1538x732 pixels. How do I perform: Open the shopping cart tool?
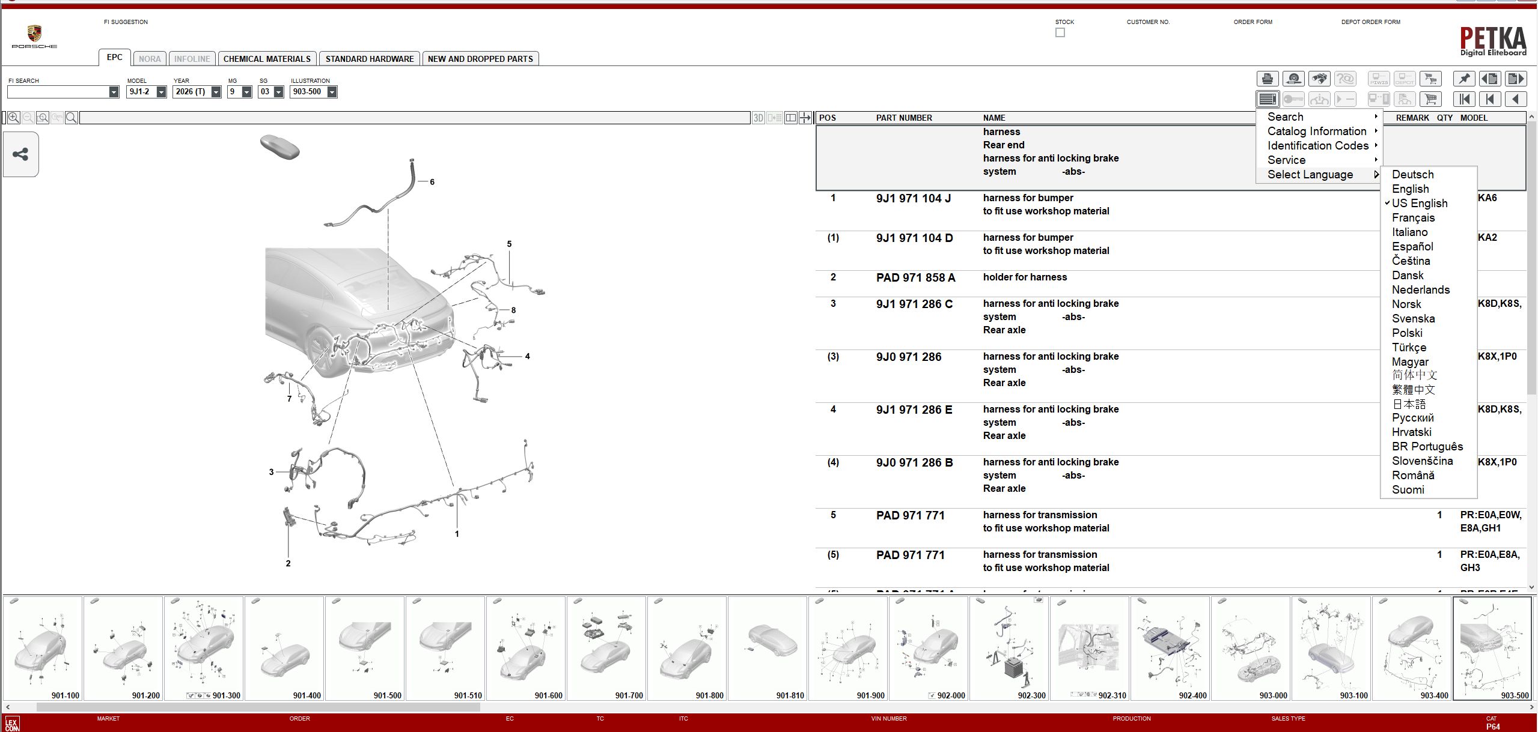(x=1430, y=99)
